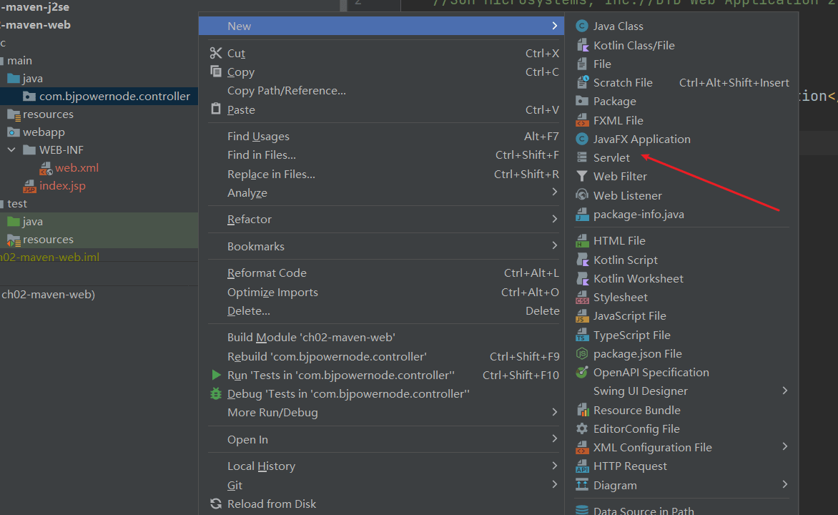This screenshot has width=838, height=515.
Task: Select the test java folder
Action: pyautogui.click(x=32, y=222)
